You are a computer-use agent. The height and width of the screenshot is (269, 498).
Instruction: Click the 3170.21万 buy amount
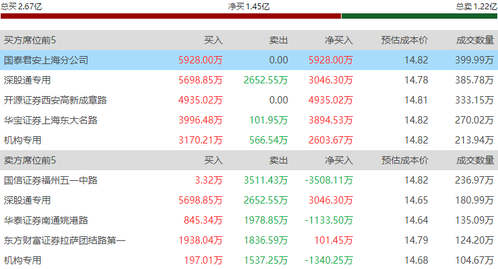[201, 140]
